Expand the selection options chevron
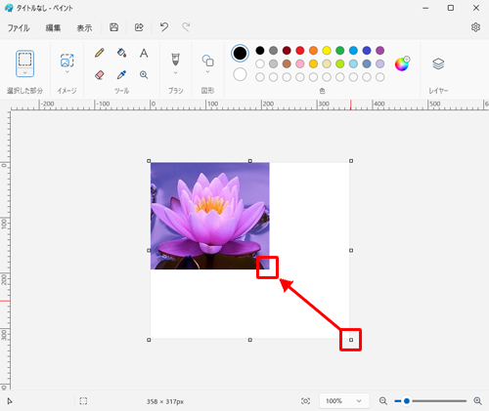 pyautogui.click(x=24, y=72)
